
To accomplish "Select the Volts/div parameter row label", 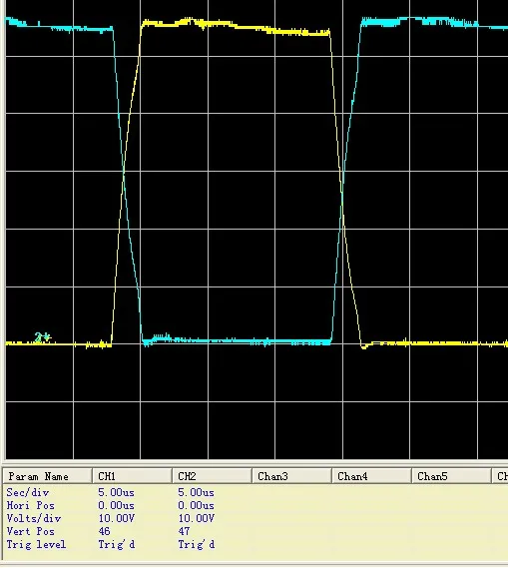I will [34, 519].
